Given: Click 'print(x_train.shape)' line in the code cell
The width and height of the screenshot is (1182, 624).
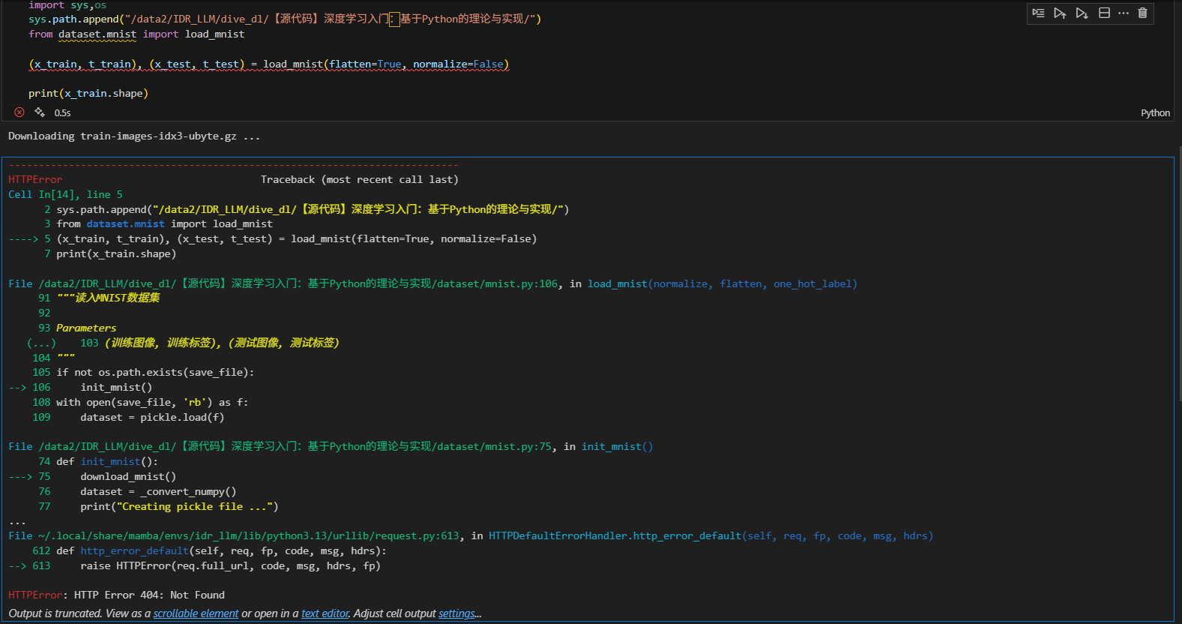Looking at the screenshot, I should pyautogui.click(x=88, y=93).
